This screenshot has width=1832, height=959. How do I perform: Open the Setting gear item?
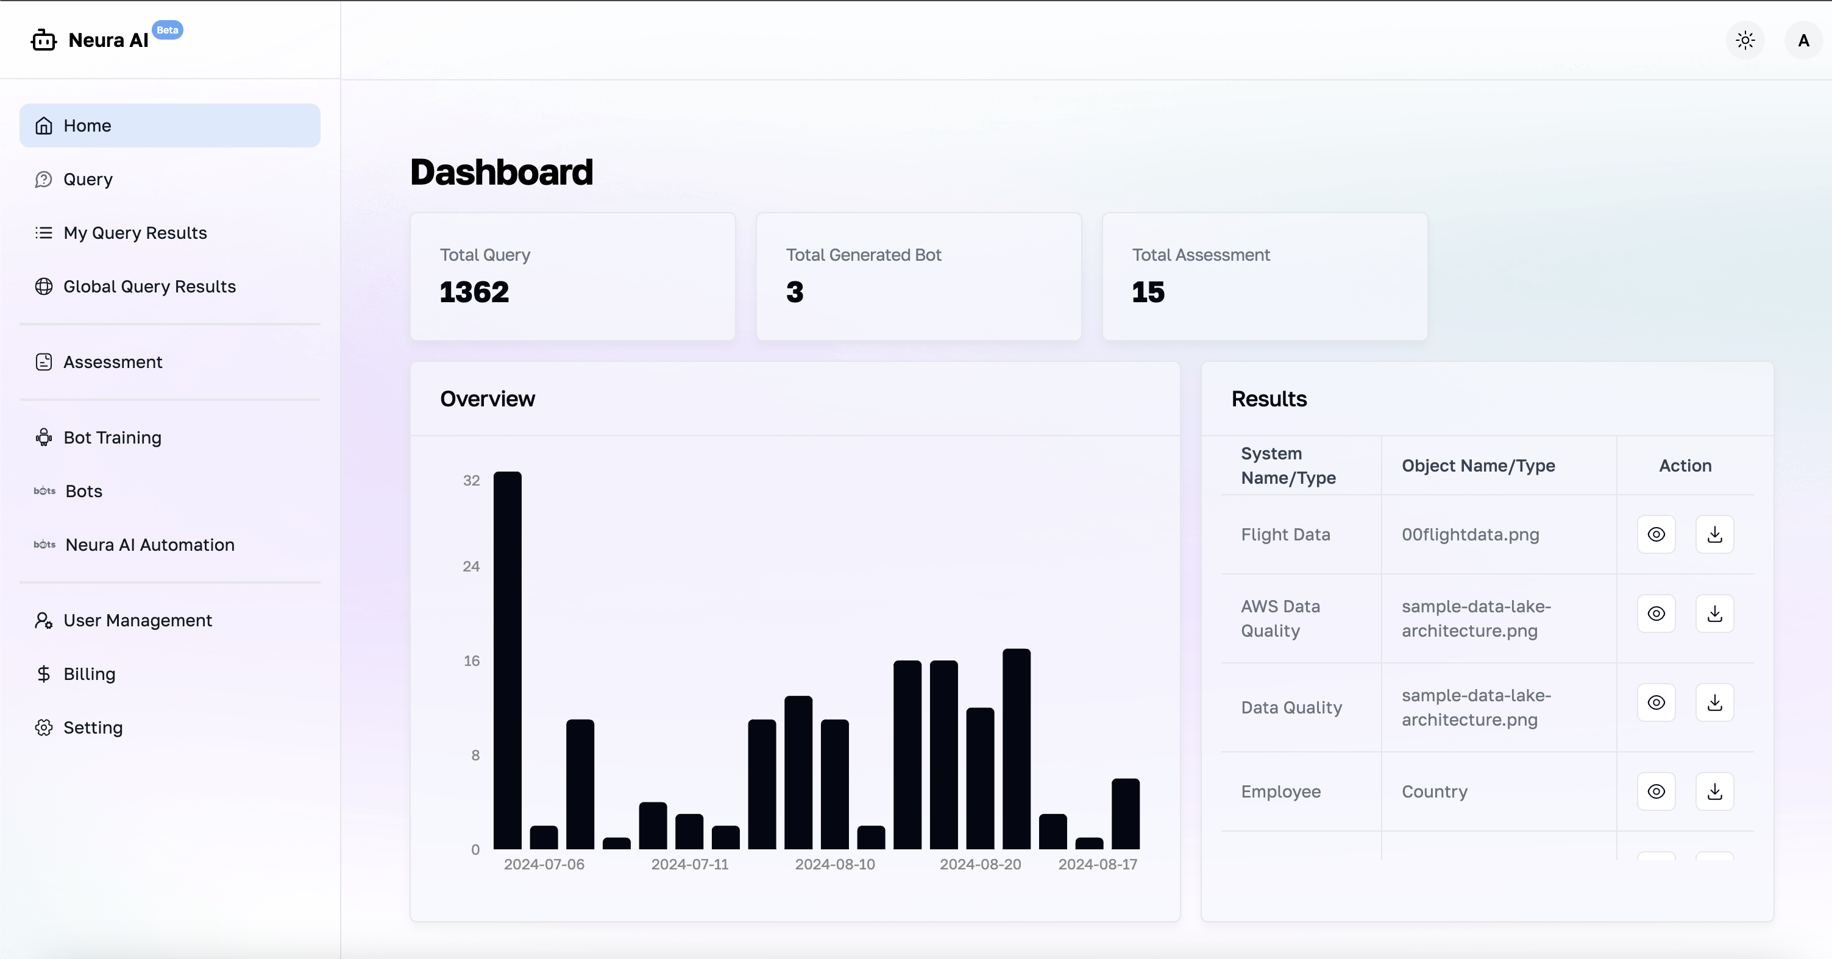point(93,727)
